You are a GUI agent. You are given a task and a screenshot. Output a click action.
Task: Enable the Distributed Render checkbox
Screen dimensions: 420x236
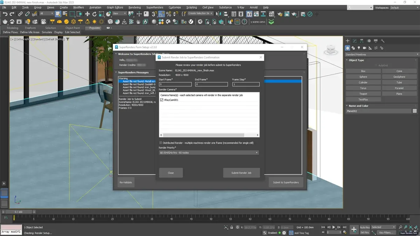pos(161,143)
